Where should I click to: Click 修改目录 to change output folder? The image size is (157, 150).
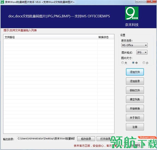pyautogui.click(x=86, y=139)
